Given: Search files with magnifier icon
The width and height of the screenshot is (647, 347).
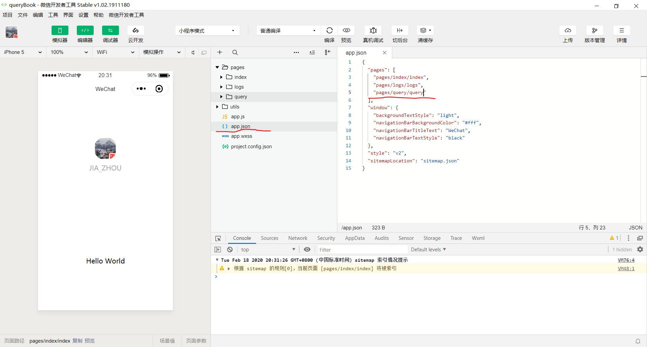Looking at the screenshot, I should 235,52.
